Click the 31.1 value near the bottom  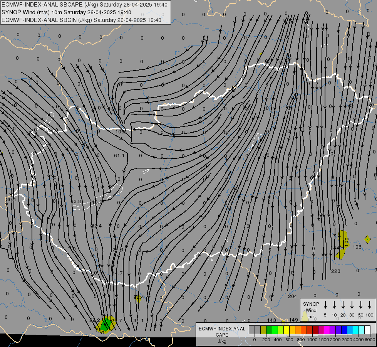pos(138,320)
